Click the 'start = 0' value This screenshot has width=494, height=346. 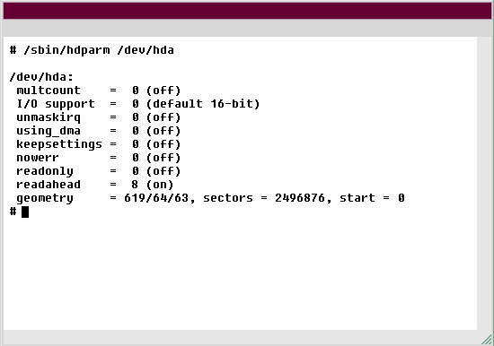click(372, 198)
